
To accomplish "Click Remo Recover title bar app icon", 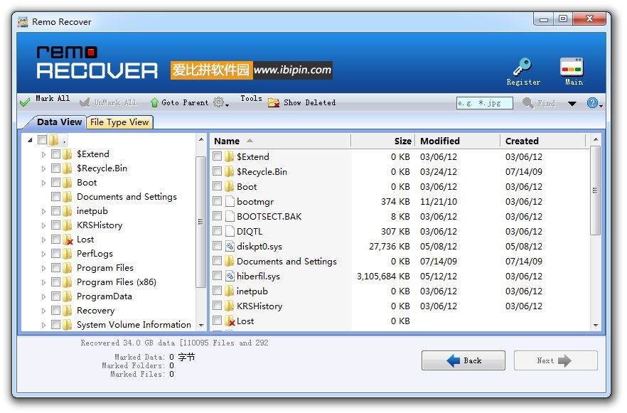I will [x=23, y=21].
